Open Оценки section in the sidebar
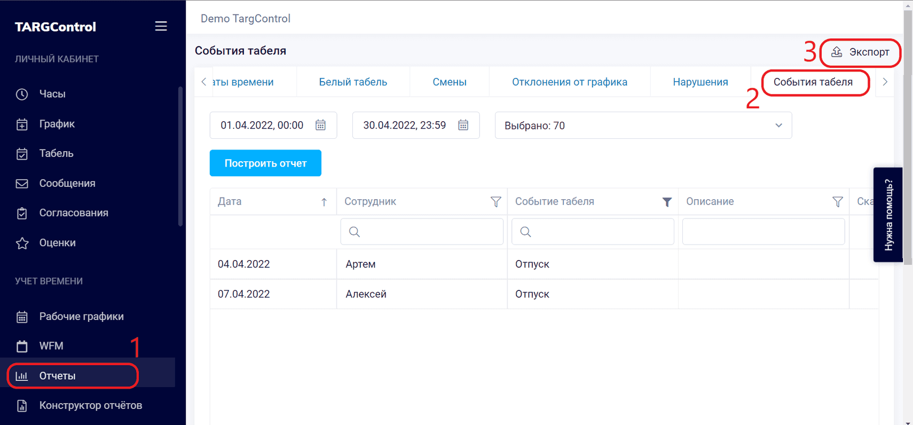913x425 pixels. coord(57,243)
